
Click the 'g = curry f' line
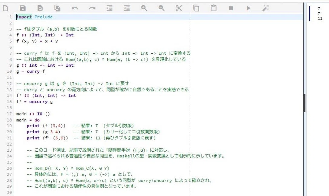click(31, 71)
